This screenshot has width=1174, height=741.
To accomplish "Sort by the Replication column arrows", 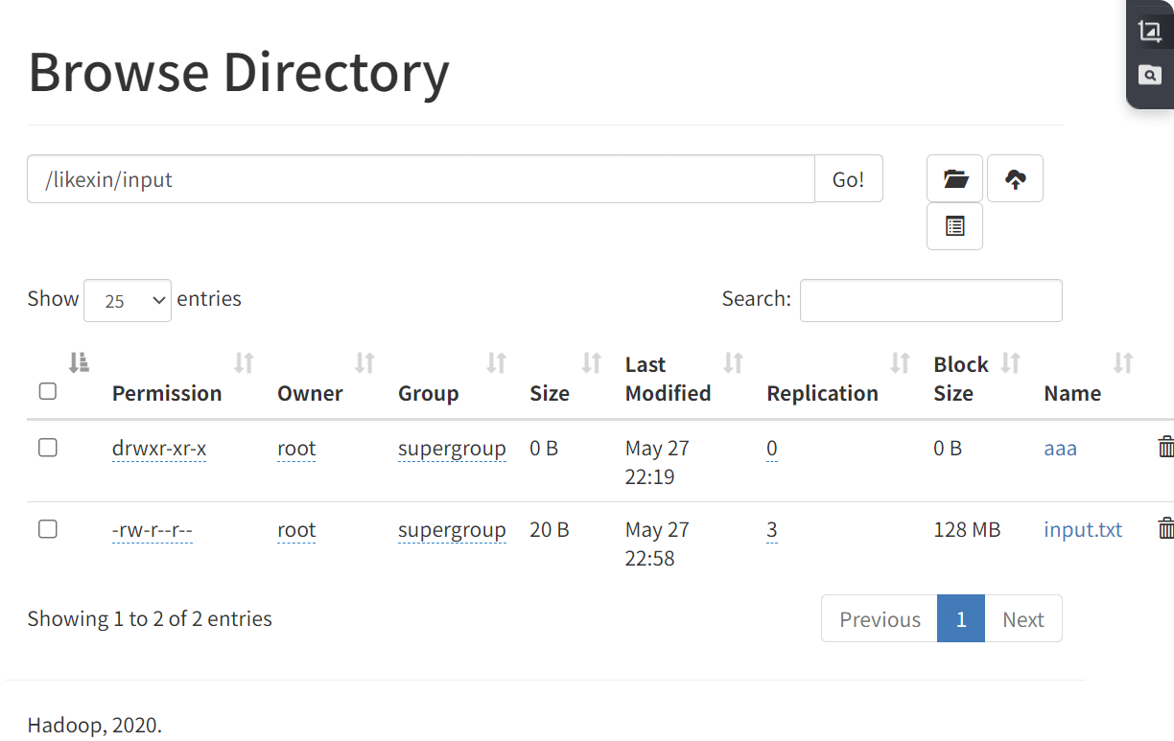I will (900, 362).
